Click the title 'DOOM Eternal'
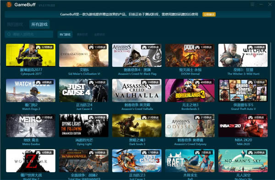The height and width of the screenshot is (180, 275). pos(190,74)
